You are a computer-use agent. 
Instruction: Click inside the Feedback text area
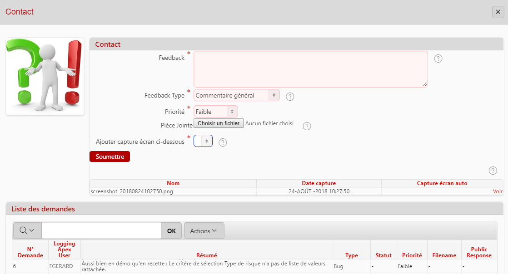point(310,69)
